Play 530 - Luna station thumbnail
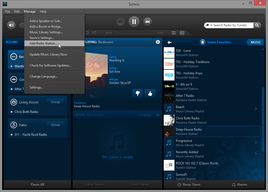The height and width of the screenshot is (192, 268). click(169, 53)
